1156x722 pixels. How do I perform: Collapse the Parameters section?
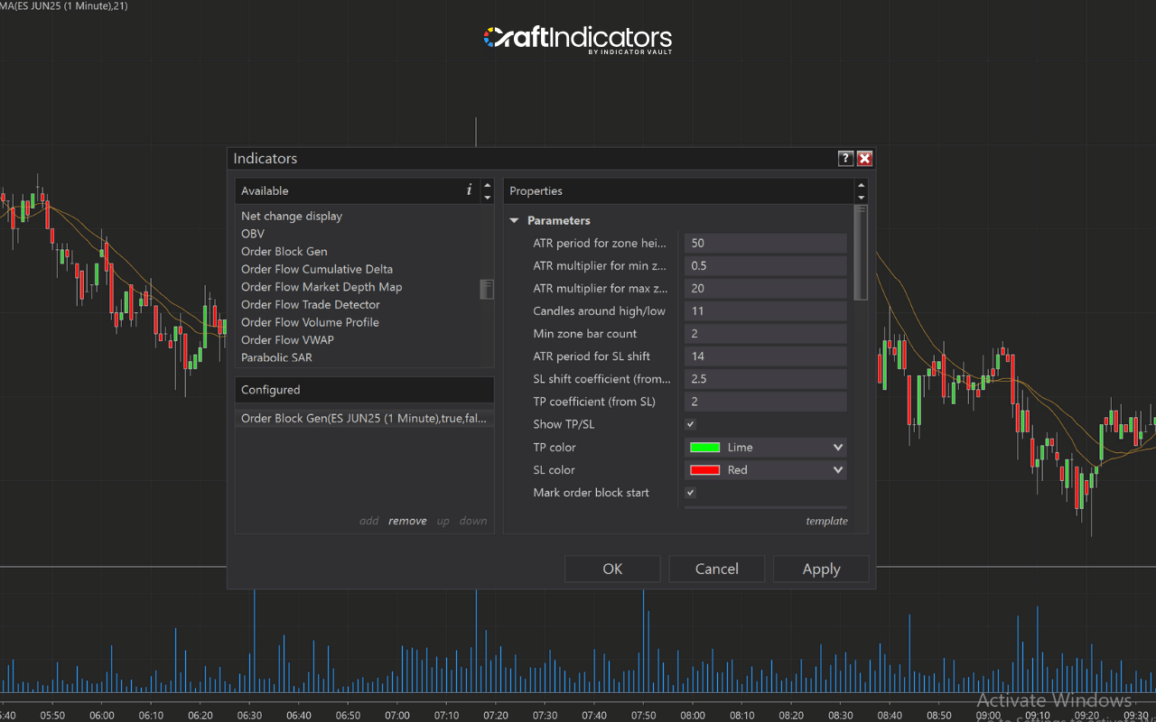click(x=515, y=220)
